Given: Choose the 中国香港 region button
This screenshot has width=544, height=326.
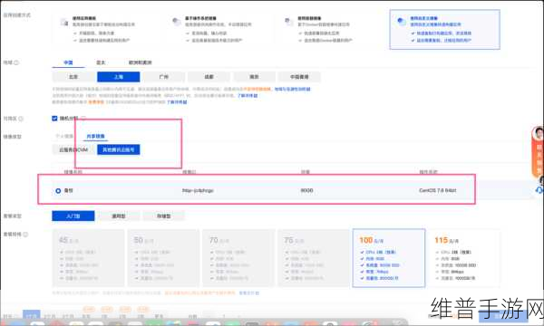Looking at the screenshot, I should [299, 77].
